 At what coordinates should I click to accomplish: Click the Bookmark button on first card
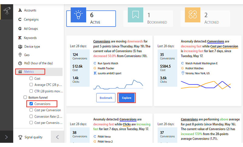click(x=106, y=98)
